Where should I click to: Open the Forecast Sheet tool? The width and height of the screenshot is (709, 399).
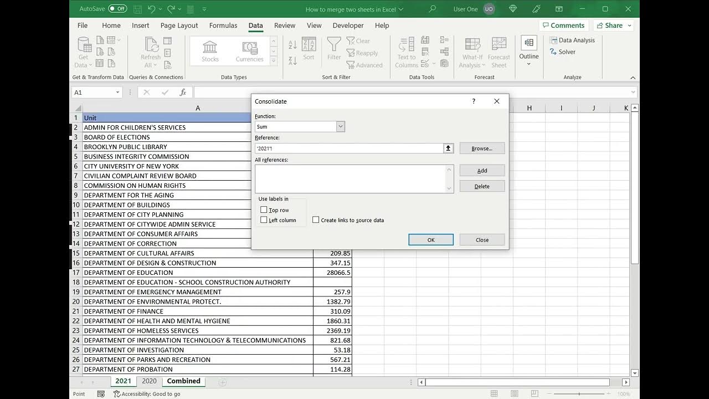click(499, 53)
